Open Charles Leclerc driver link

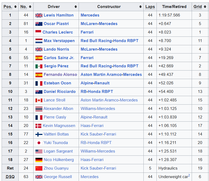tap(58, 32)
